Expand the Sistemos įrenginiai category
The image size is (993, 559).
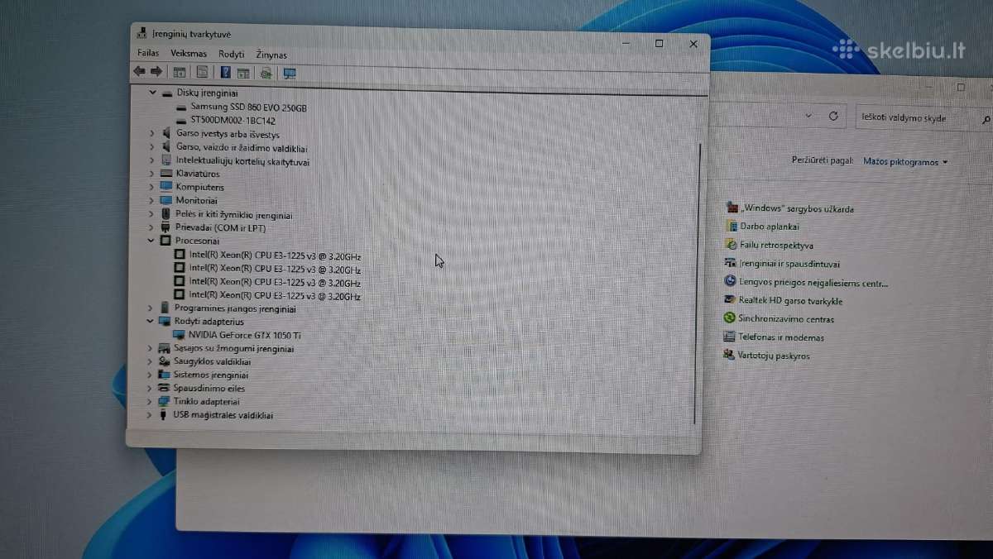point(150,375)
